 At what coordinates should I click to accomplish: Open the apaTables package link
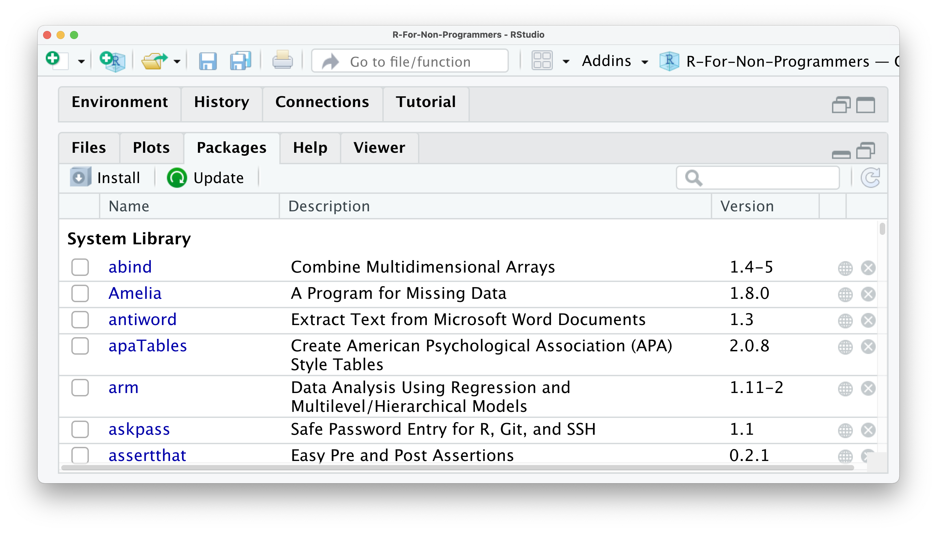tap(147, 346)
